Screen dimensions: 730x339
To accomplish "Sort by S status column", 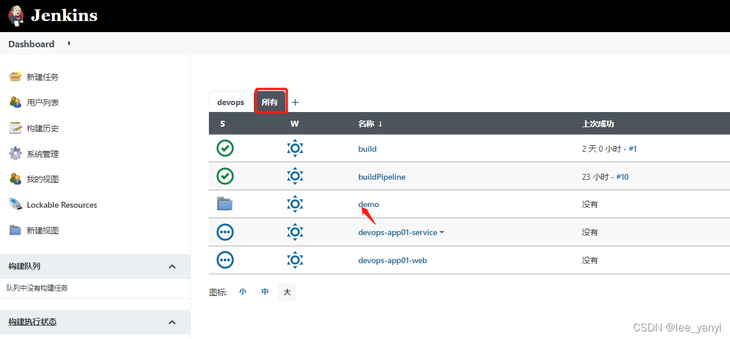I will click(223, 124).
